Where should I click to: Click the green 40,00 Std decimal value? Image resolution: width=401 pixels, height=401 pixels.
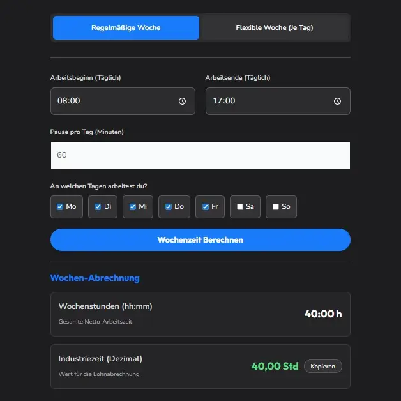pos(275,367)
